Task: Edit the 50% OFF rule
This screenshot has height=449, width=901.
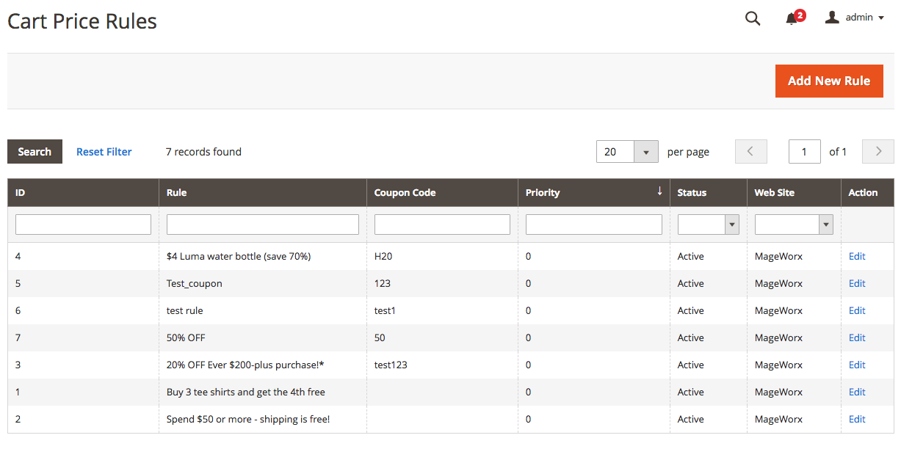Action: tap(857, 338)
